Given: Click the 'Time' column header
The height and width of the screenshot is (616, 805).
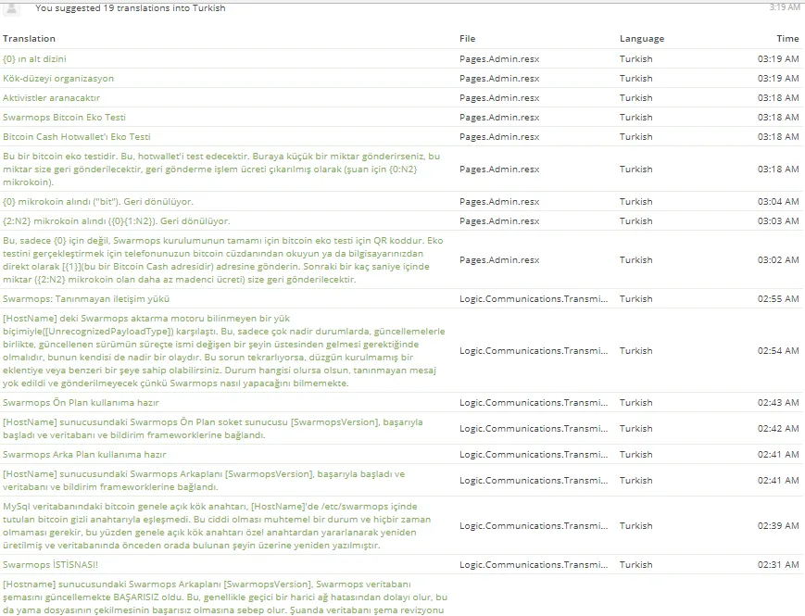Looking at the screenshot, I should pyautogui.click(x=787, y=39).
